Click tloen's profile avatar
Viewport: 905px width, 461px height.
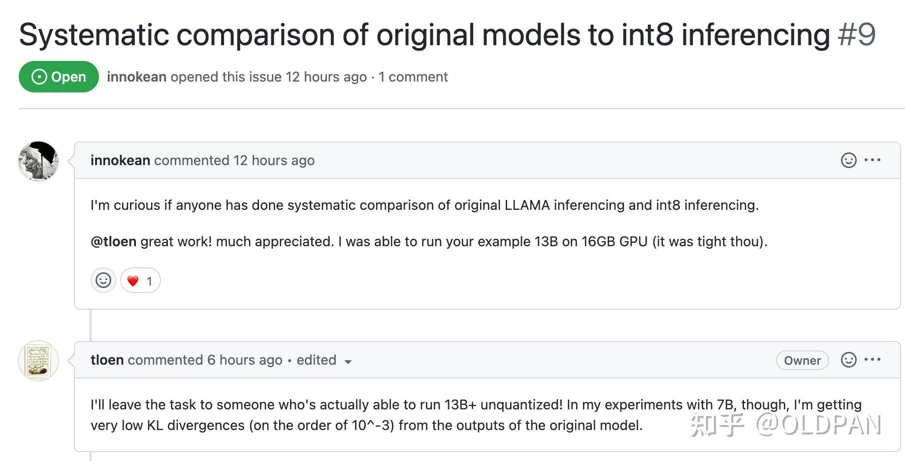click(x=38, y=361)
